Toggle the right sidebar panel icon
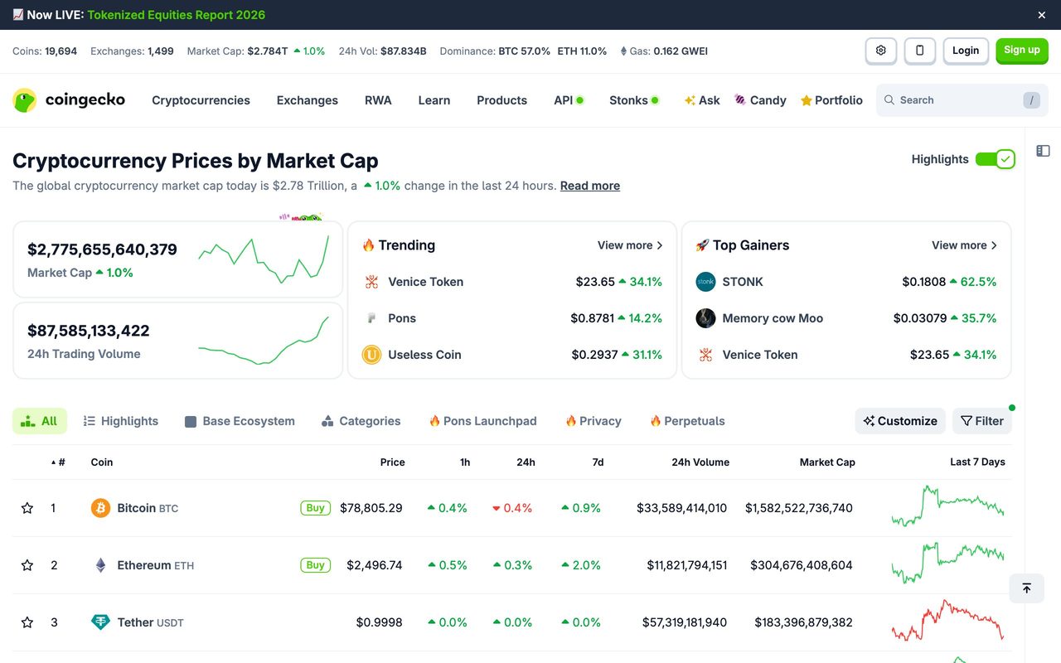Screen dimensions: 1061x663 click(1043, 151)
